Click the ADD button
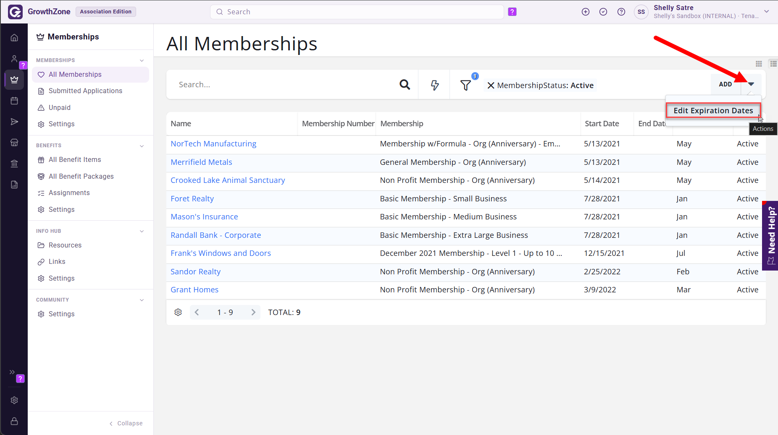Viewport: 778px width, 435px height. (725, 84)
